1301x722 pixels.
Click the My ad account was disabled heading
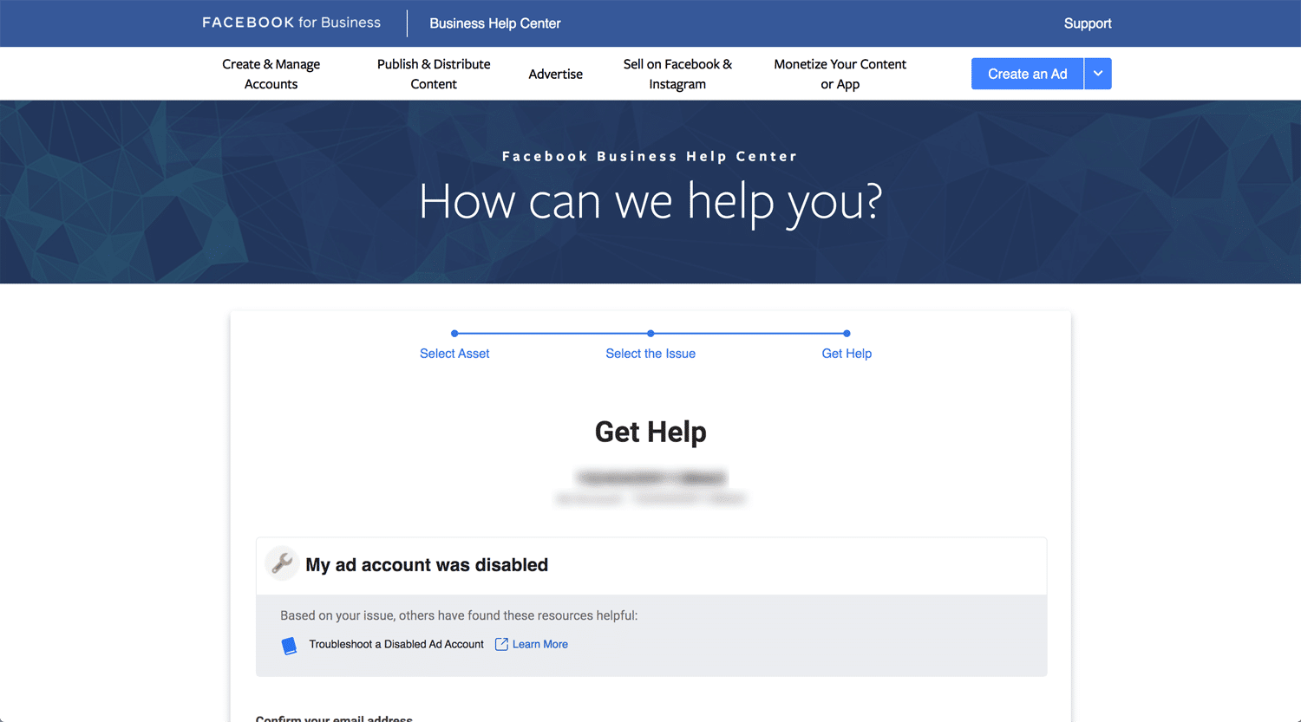pos(427,565)
